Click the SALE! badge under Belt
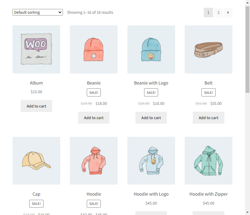Screen dimensions: 250x215 [209, 93]
